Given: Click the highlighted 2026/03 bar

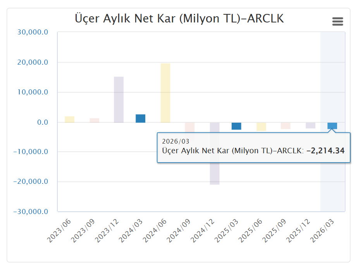Looking at the screenshot, I should [x=332, y=125].
